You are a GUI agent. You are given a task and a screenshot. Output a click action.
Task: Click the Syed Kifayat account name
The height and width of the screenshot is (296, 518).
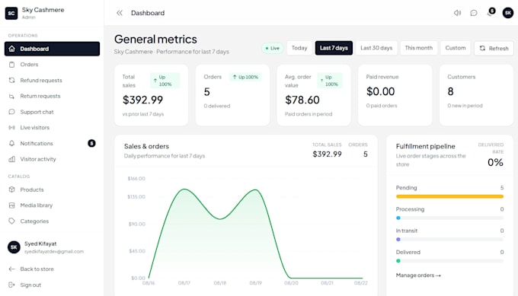tap(40, 243)
